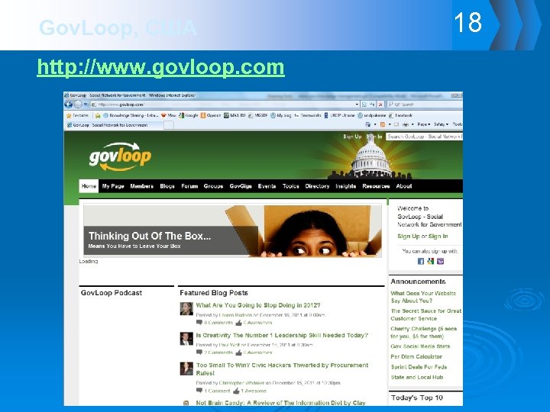The height and width of the screenshot is (412, 550).
Task: Open the Google bookmark in favorites bar
Action: pyautogui.click(x=189, y=115)
